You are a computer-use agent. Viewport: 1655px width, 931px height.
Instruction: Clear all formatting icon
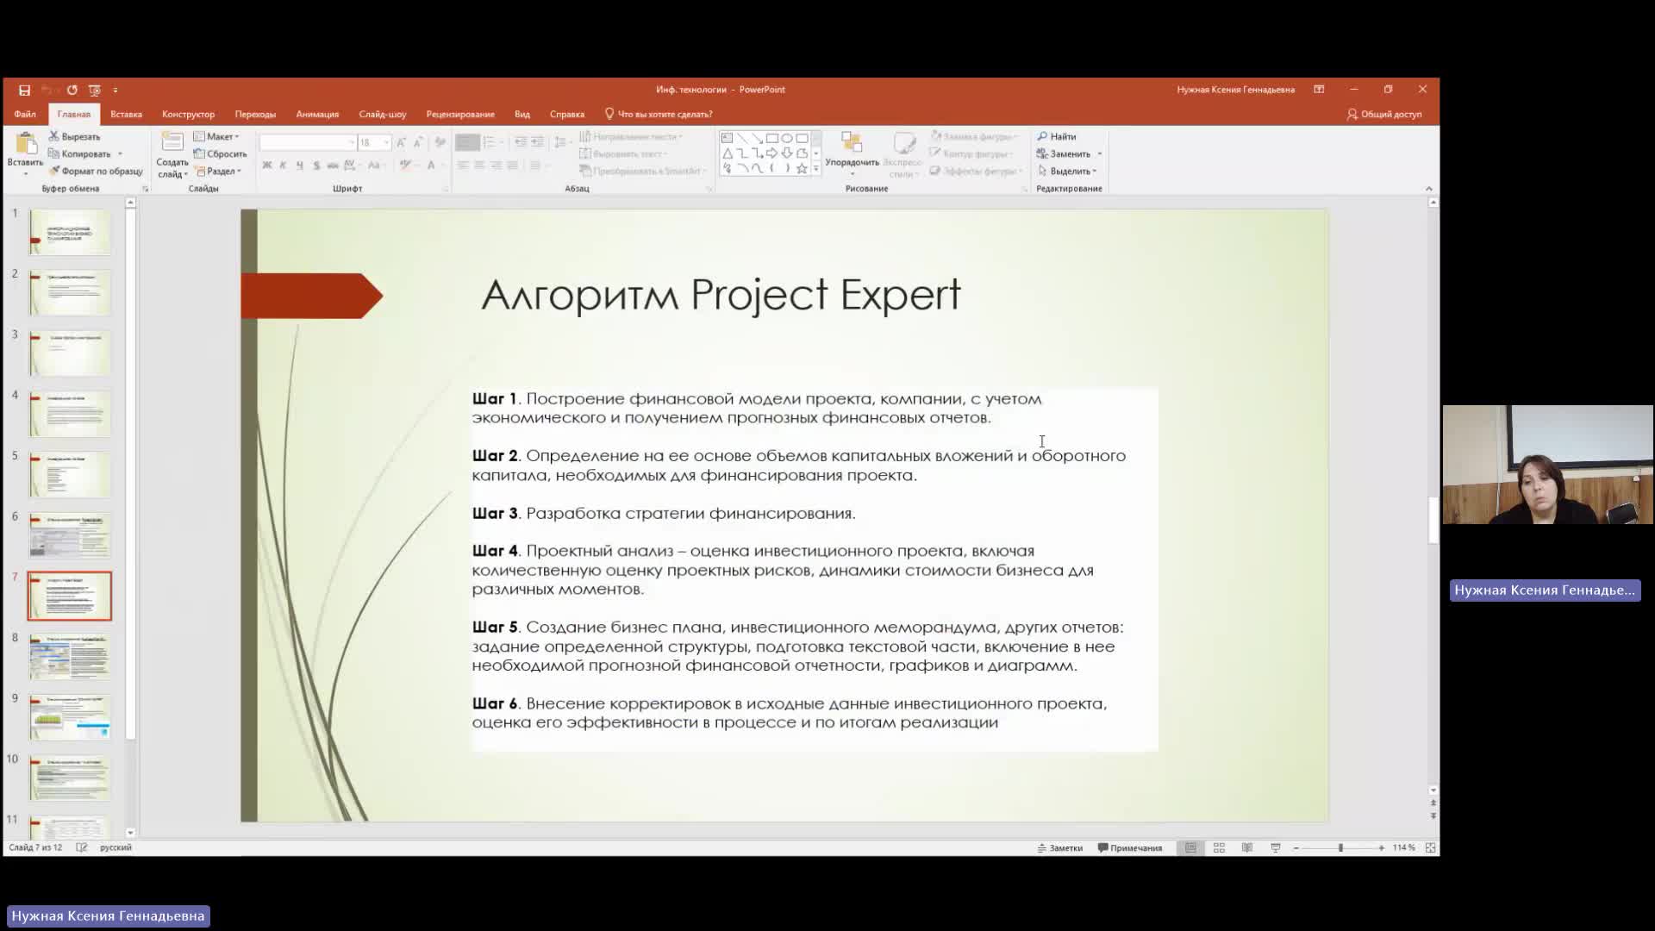pos(440,142)
